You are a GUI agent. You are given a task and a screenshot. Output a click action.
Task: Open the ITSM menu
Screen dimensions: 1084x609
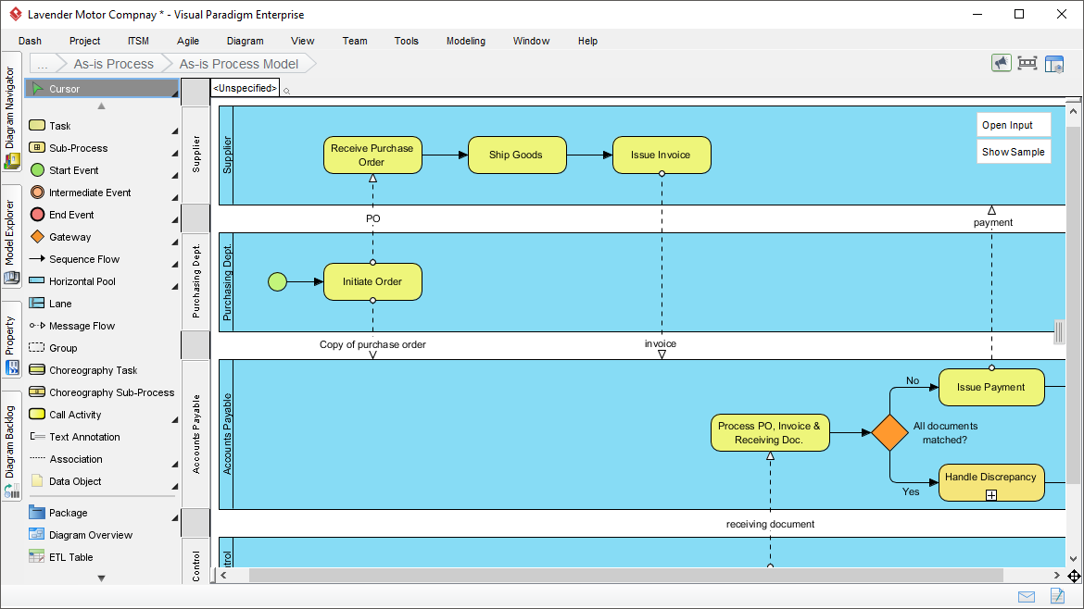point(137,41)
